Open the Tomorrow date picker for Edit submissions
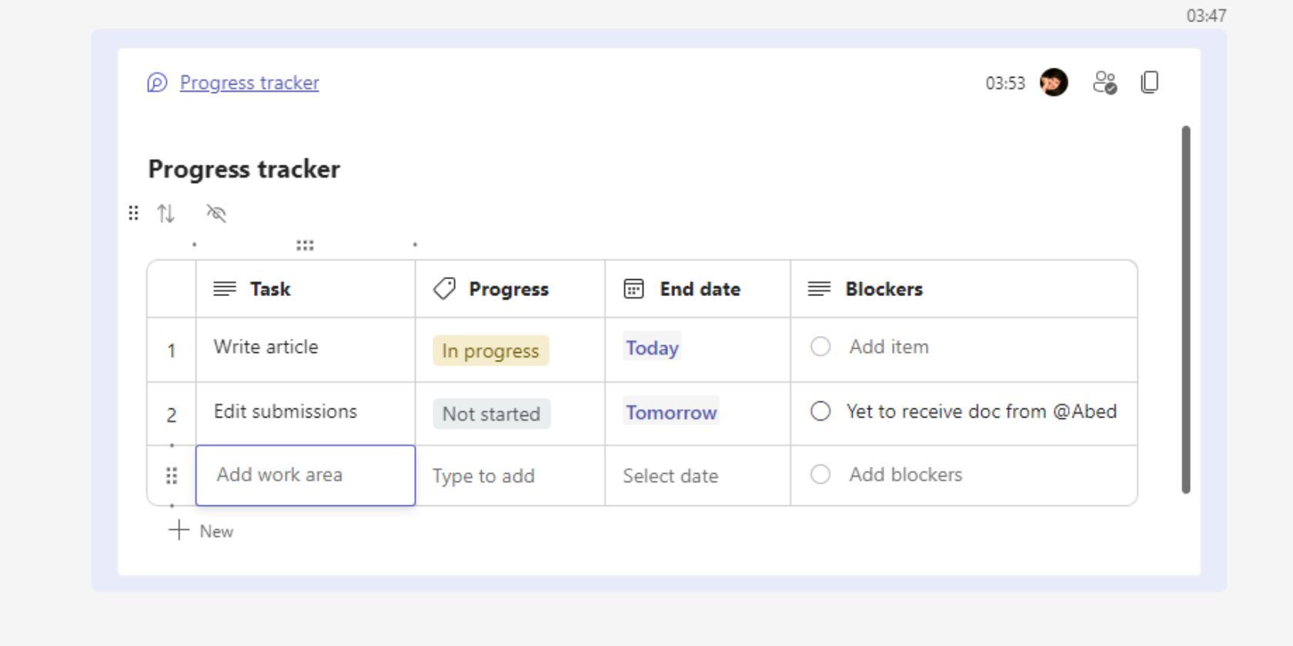Screen dimensions: 1293x646 (670, 412)
